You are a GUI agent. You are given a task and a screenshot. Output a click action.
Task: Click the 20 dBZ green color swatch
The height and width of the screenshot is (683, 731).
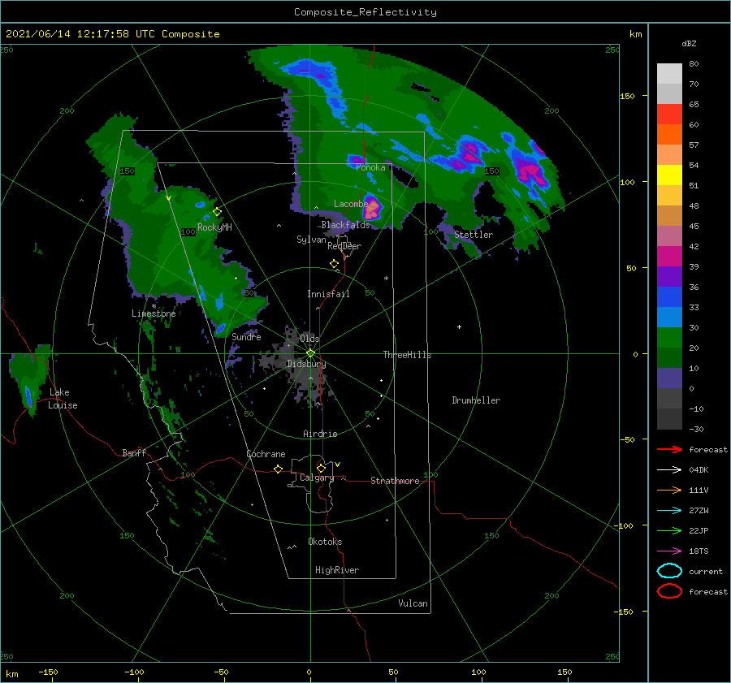pyautogui.click(x=669, y=338)
